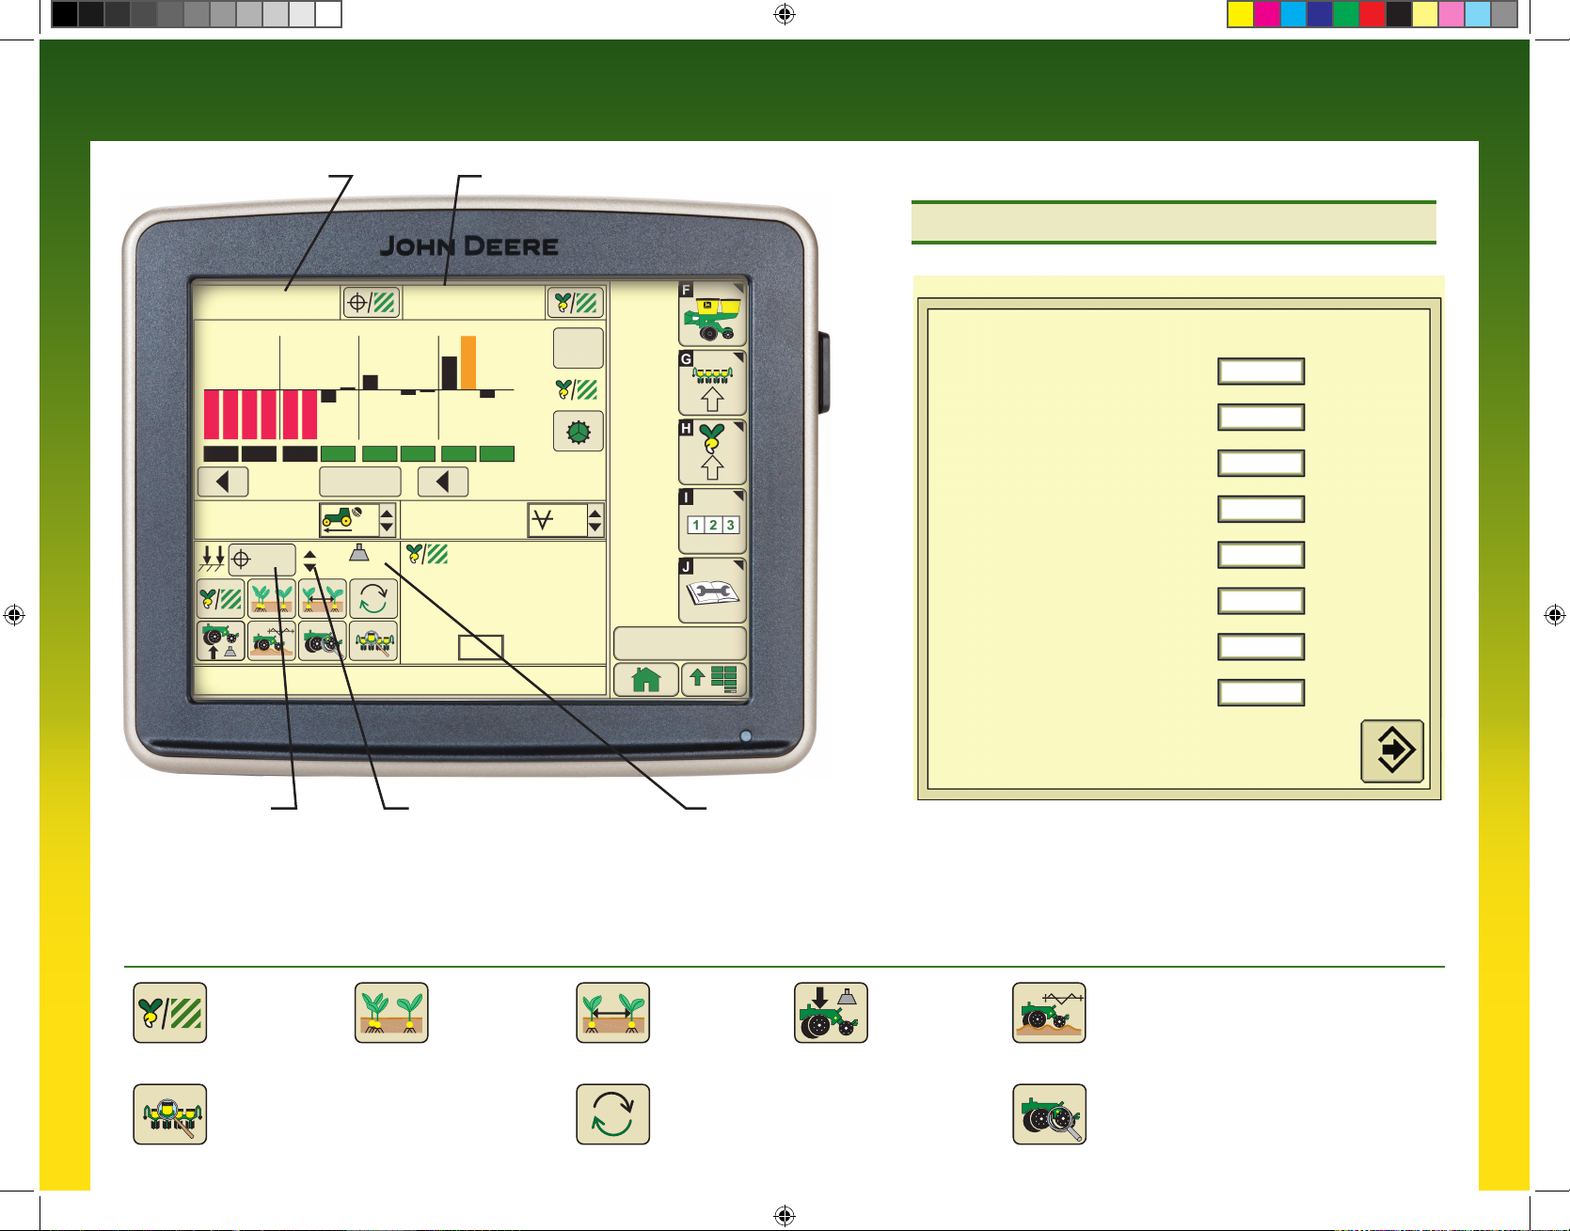Click seed-per-area icon beside the weight symbol

click(427, 554)
